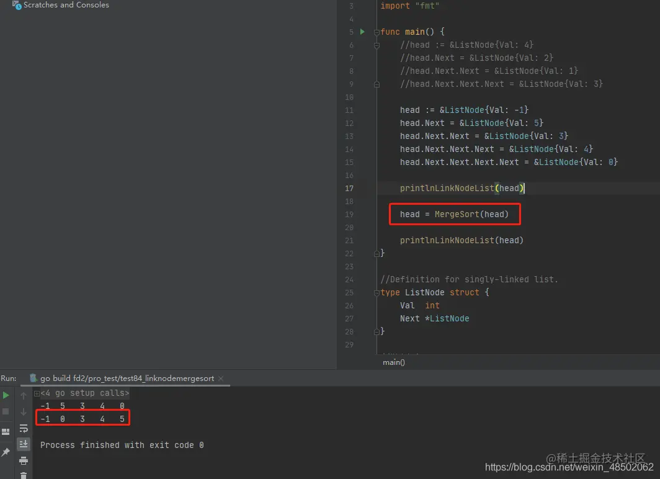Click the import "fmt" line
The width and height of the screenshot is (660, 479).
409,6
